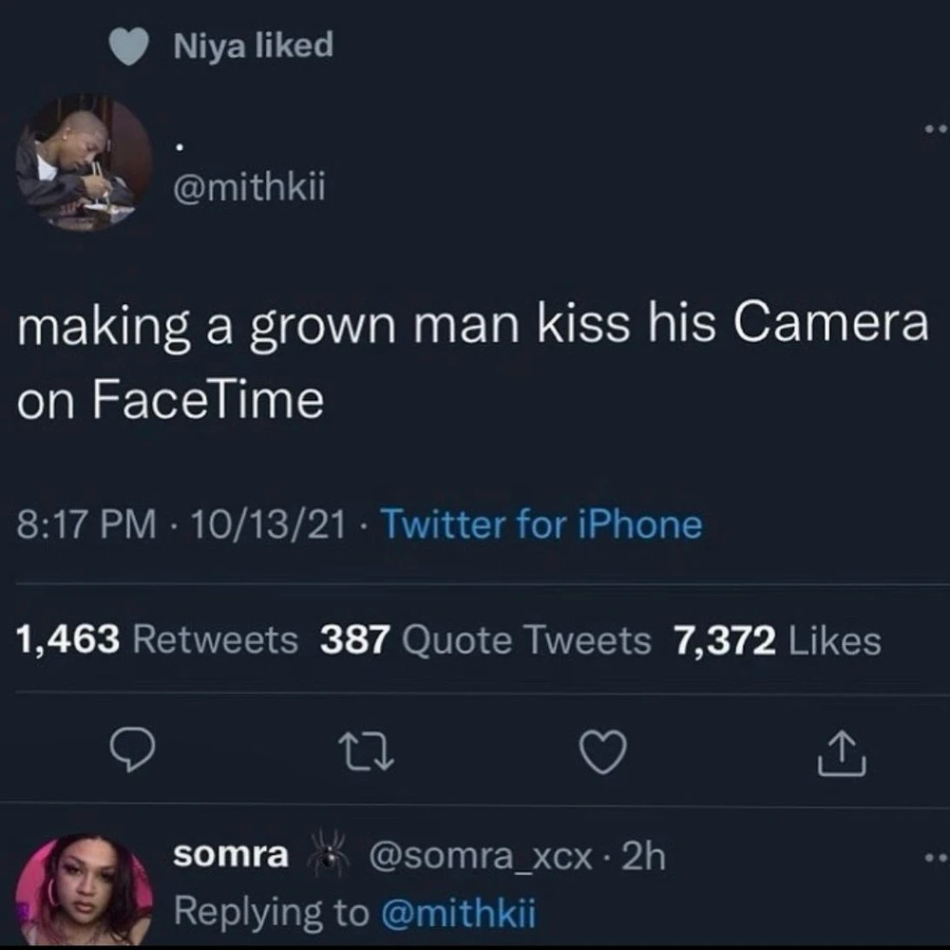Click the "Niya liked" label

254,45
